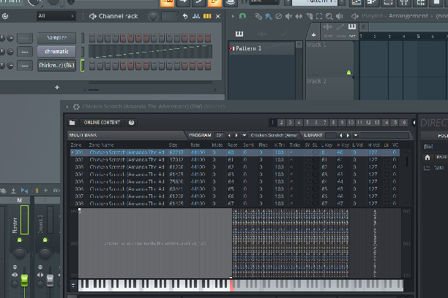
Task: Click the ONLINE CONTENT button
Action: (x=102, y=123)
